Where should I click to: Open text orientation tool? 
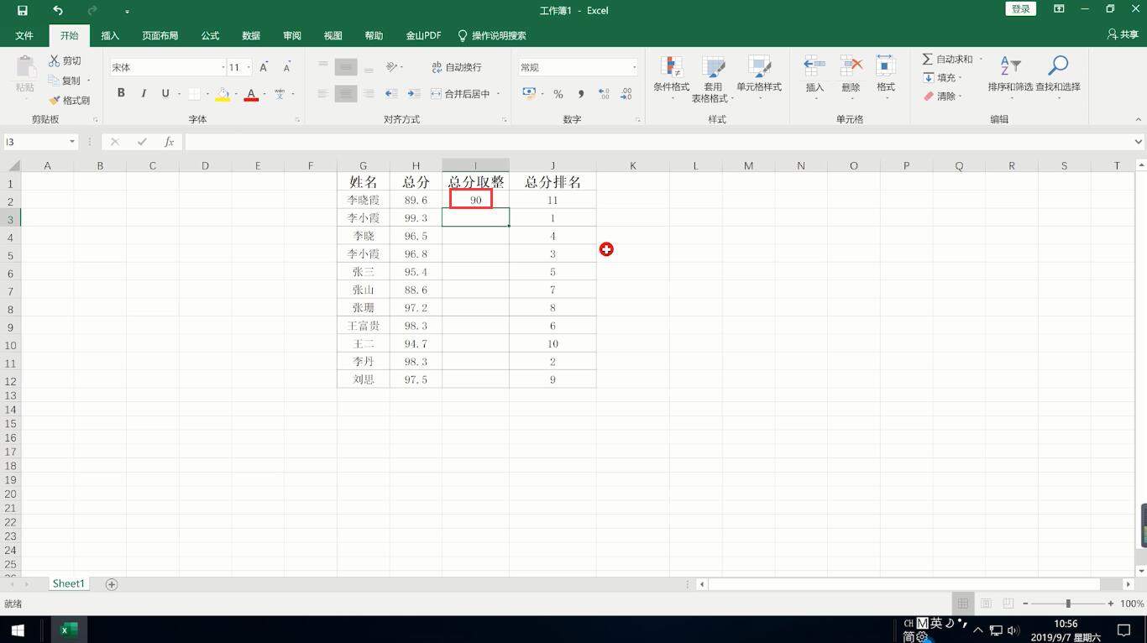tap(391, 67)
